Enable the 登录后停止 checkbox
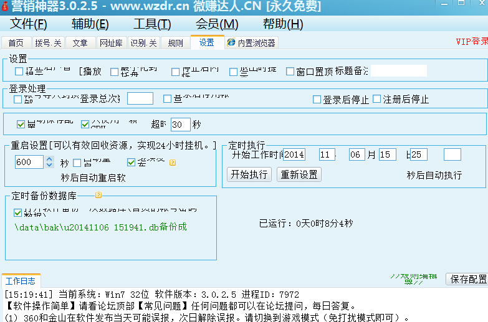 317,99
